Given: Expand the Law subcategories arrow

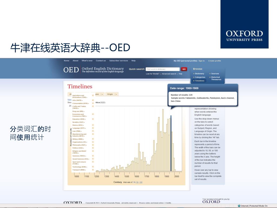Looking at the screenshot, I should point(93,131).
